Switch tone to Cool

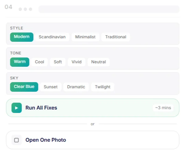39,62
